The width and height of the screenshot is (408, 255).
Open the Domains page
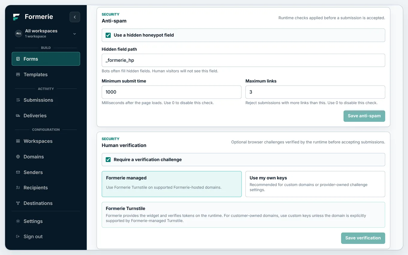point(46,157)
